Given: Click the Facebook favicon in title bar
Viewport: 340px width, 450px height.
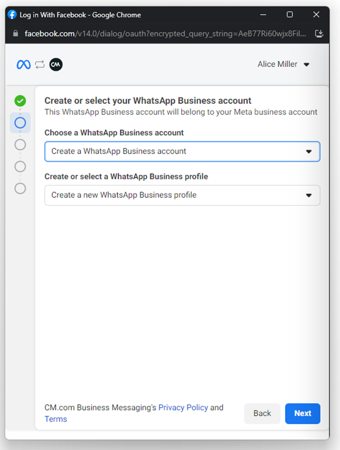Looking at the screenshot, I should point(12,15).
